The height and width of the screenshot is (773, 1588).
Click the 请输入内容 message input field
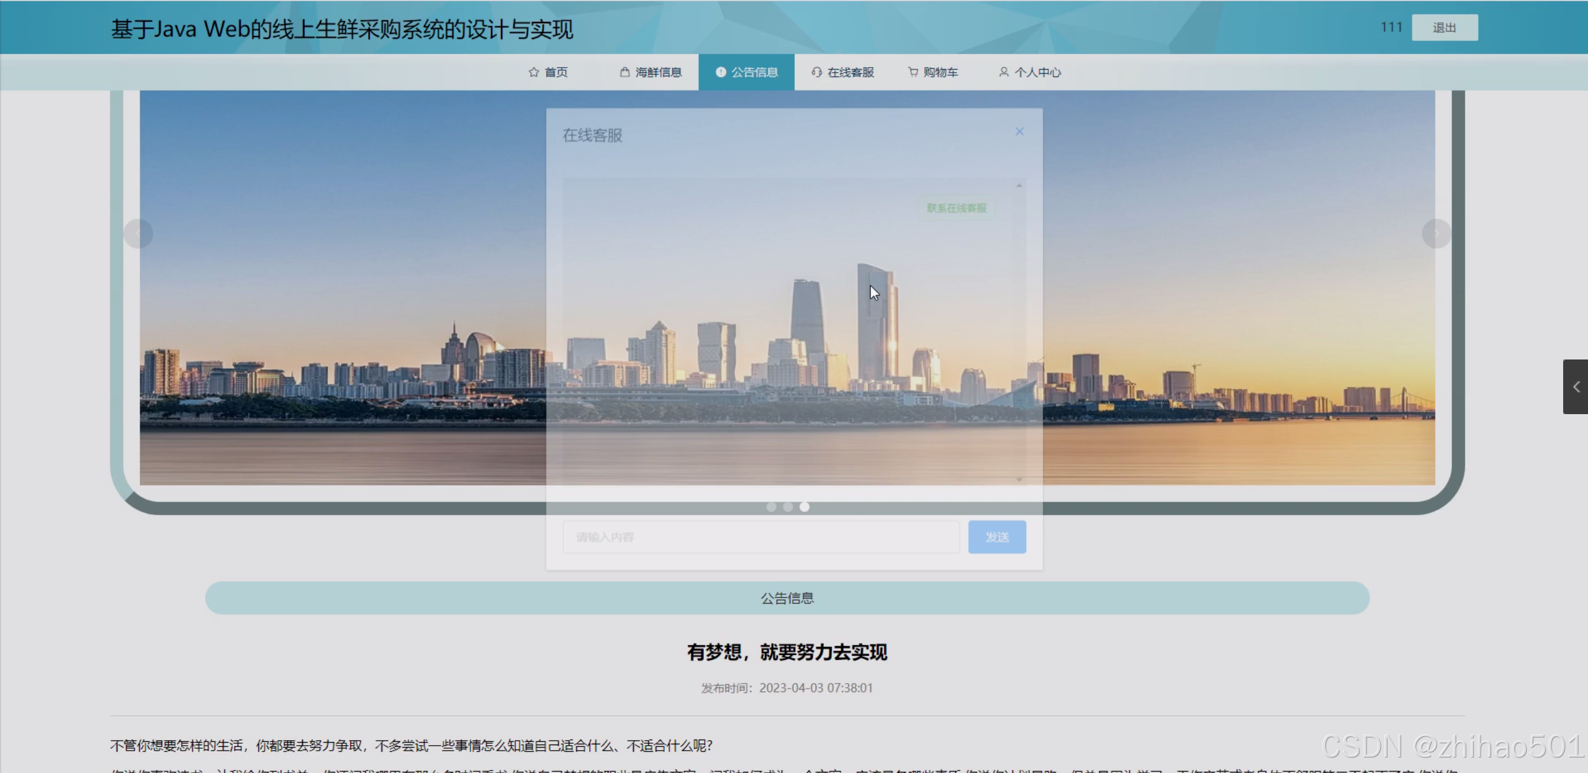pos(760,536)
